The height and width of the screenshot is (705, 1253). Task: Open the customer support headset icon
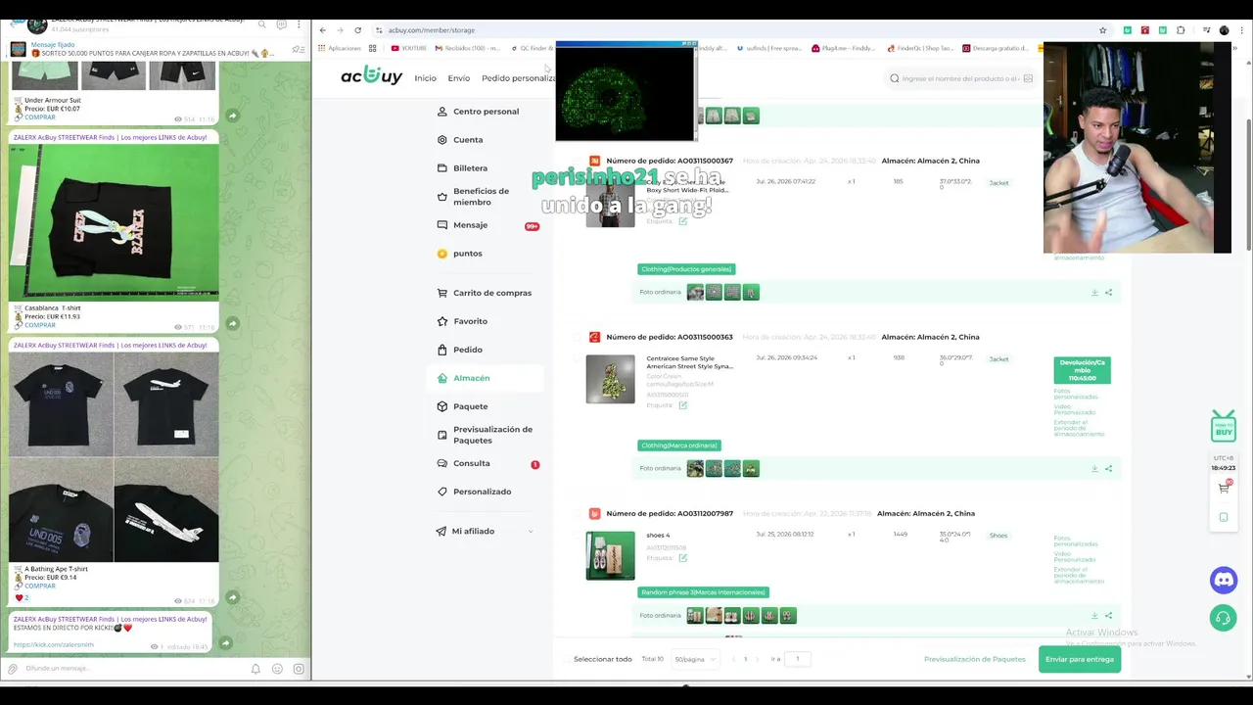[x=1224, y=618]
